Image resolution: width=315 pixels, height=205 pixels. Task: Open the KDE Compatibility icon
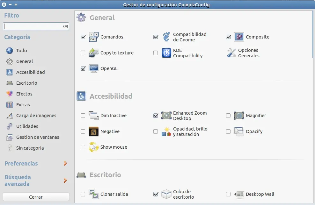point(166,53)
